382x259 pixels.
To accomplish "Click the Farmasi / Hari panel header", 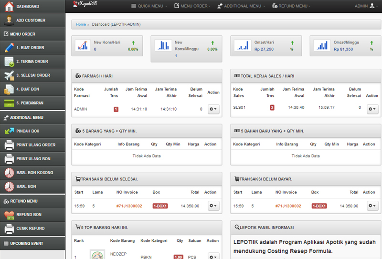I will 147,76.
